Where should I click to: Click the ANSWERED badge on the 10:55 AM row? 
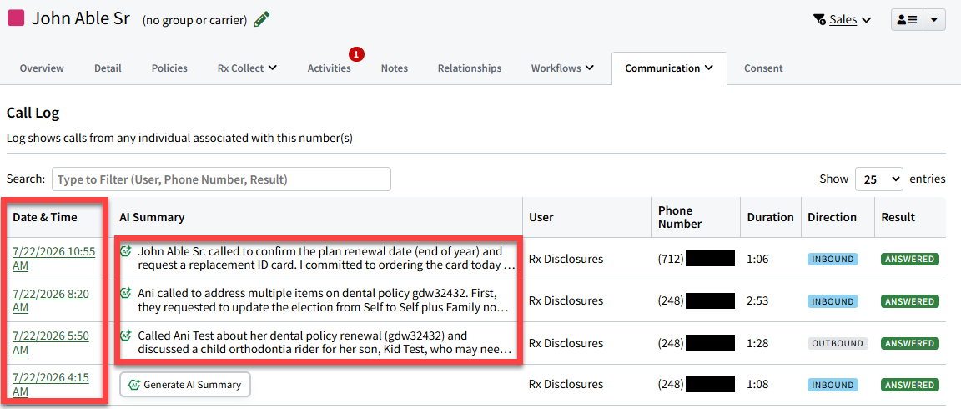pos(910,259)
